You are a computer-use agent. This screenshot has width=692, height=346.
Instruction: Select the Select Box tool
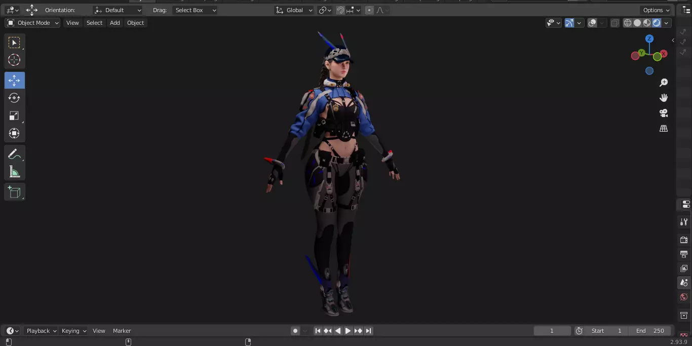coord(14,43)
